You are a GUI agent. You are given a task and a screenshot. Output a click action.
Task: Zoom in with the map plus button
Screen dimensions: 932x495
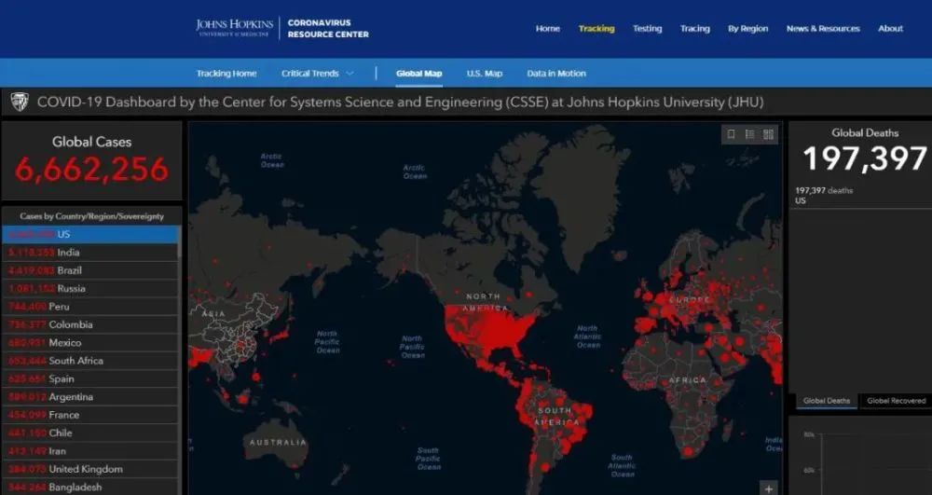pos(768,488)
